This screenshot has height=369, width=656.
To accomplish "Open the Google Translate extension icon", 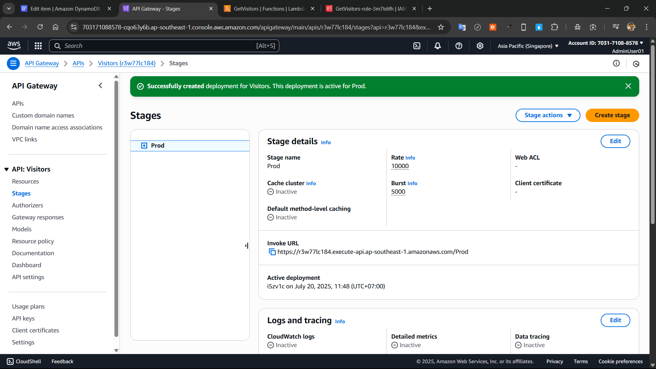I will pyautogui.click(x=462, y=27).
